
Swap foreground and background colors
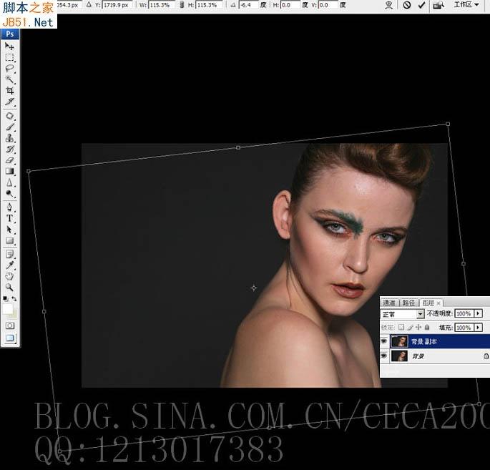coord(14,299)
